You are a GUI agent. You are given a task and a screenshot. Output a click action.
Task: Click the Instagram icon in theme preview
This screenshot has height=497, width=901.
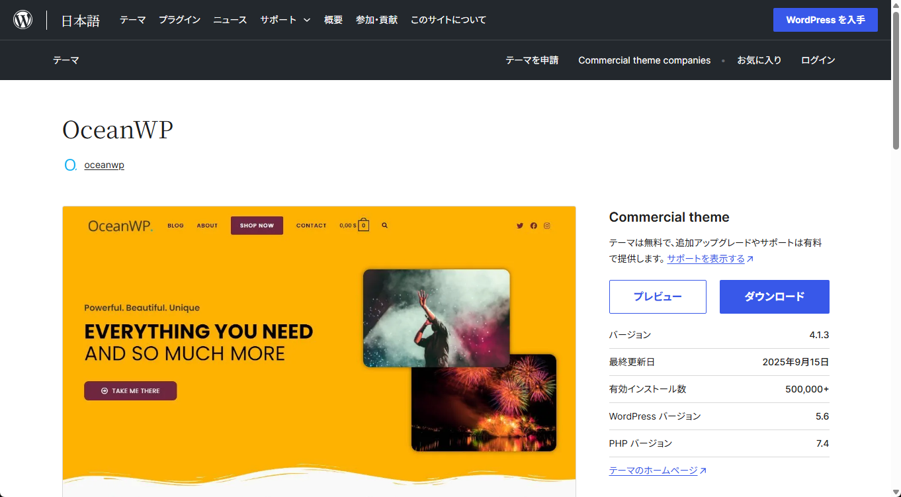point(547,226)
